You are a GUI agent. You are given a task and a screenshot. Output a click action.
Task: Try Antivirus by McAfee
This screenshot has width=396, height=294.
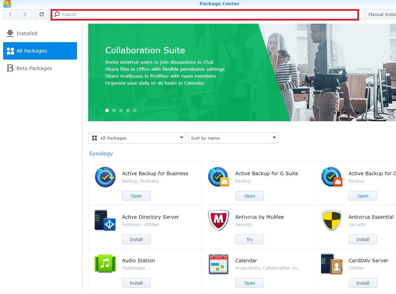(250, 240)
